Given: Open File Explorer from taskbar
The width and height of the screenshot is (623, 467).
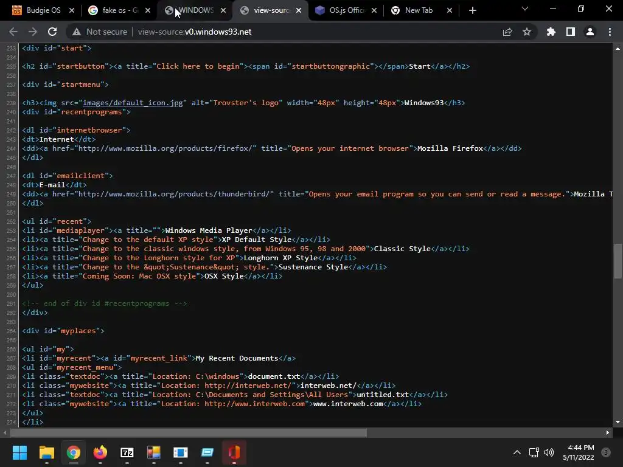Looking at the screenshot, I should (46, 452).
